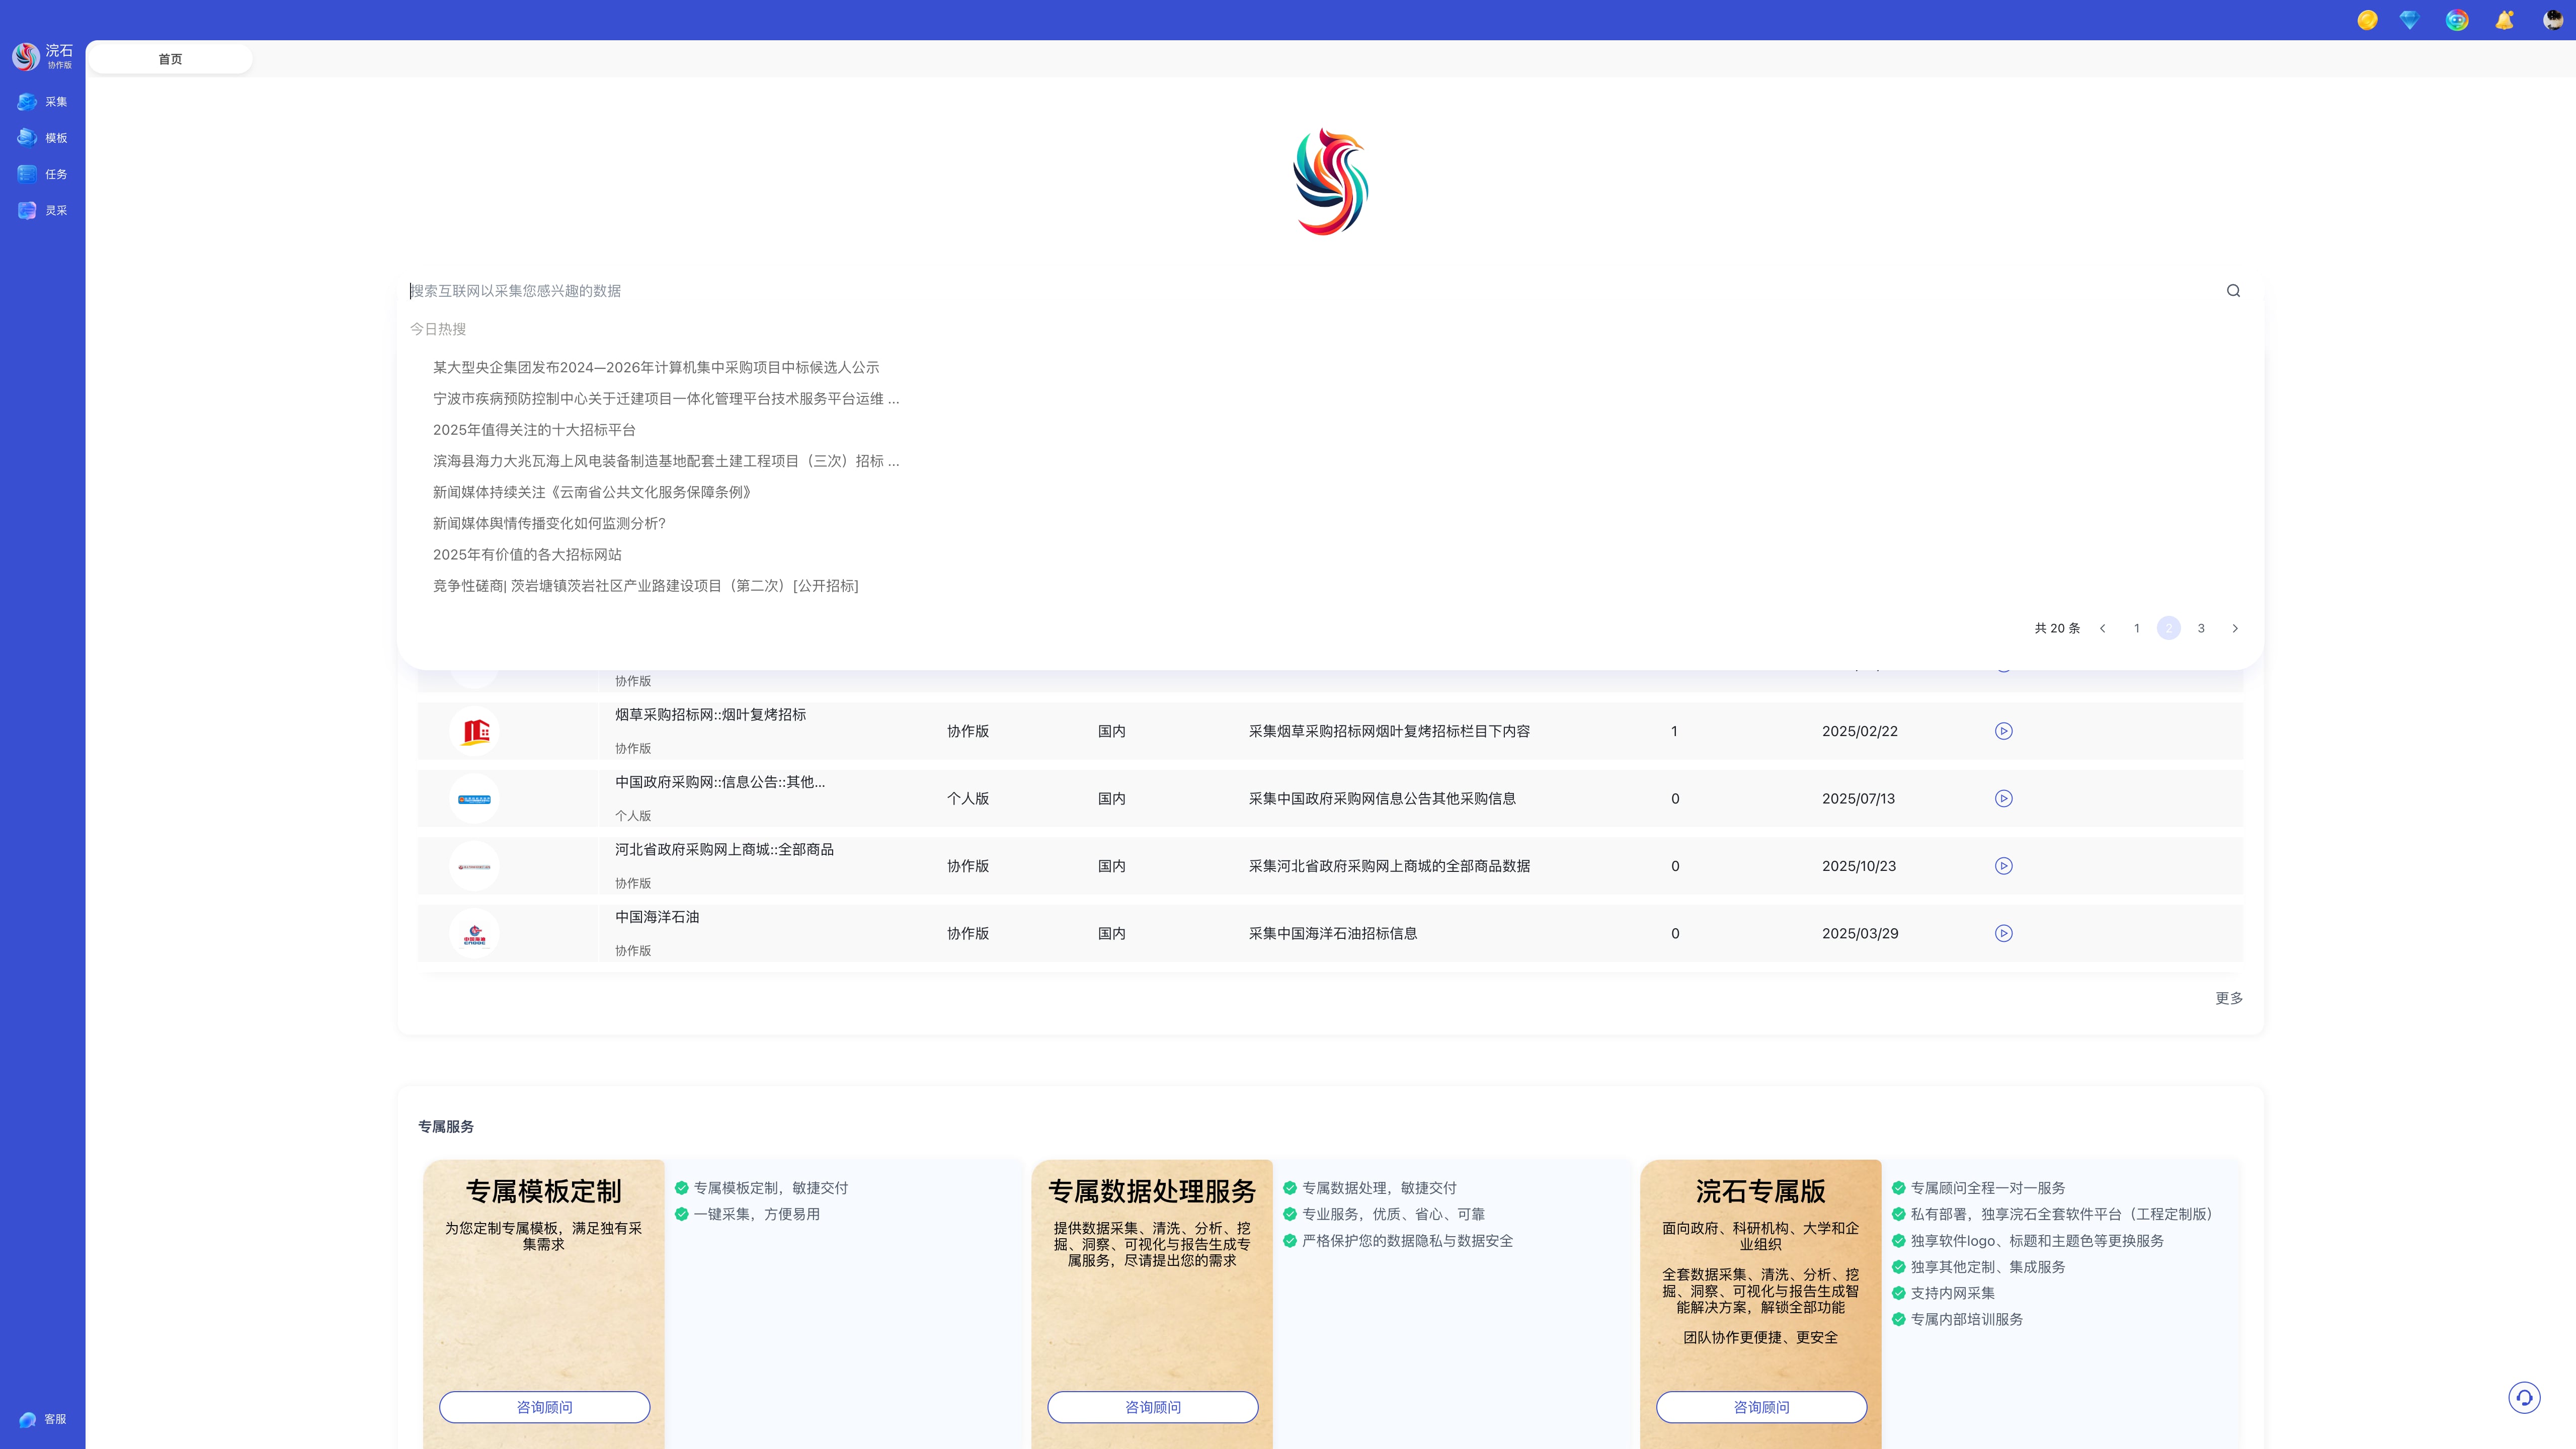Screen dimensions: 2576x1449
Task: Run the 中国海洋石油 template play icon
Action: [2003, 933]
